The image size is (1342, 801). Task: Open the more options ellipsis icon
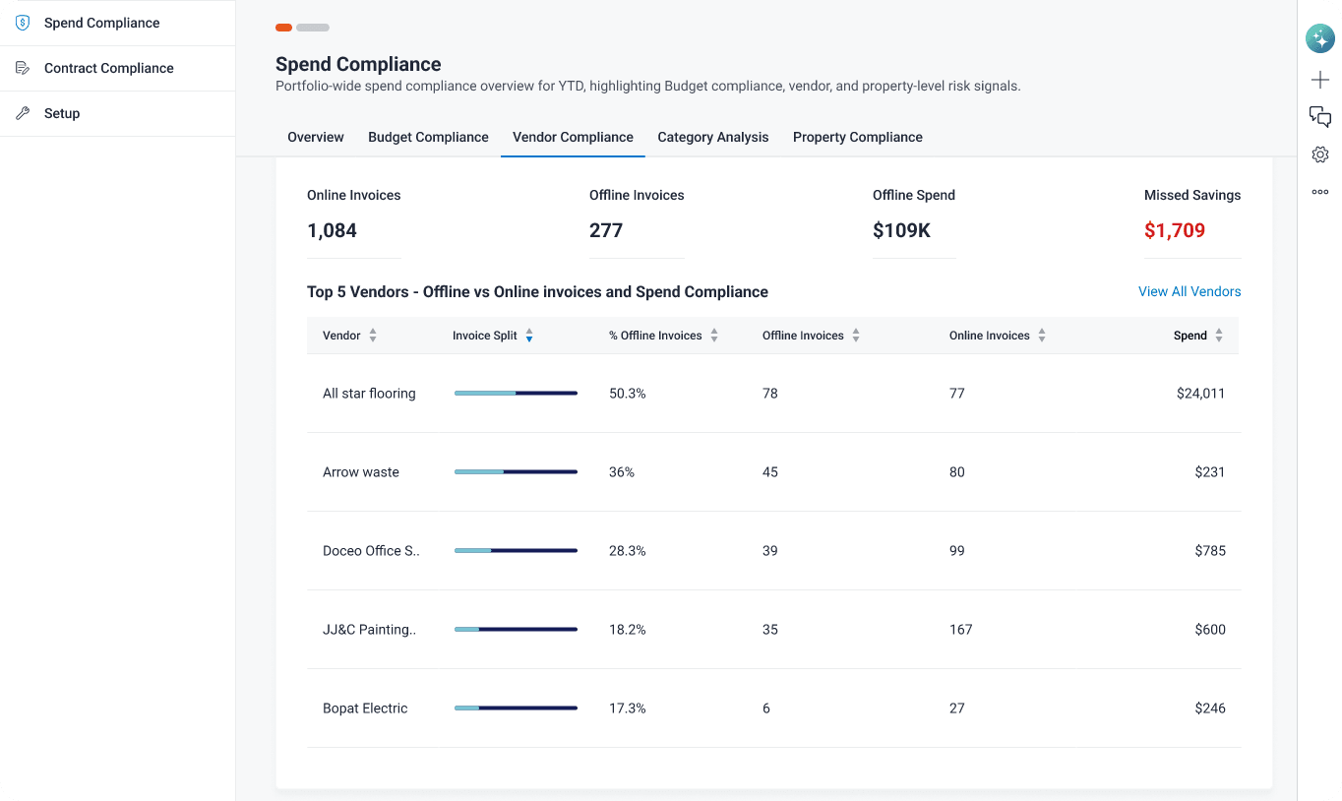coord(1320,192)
